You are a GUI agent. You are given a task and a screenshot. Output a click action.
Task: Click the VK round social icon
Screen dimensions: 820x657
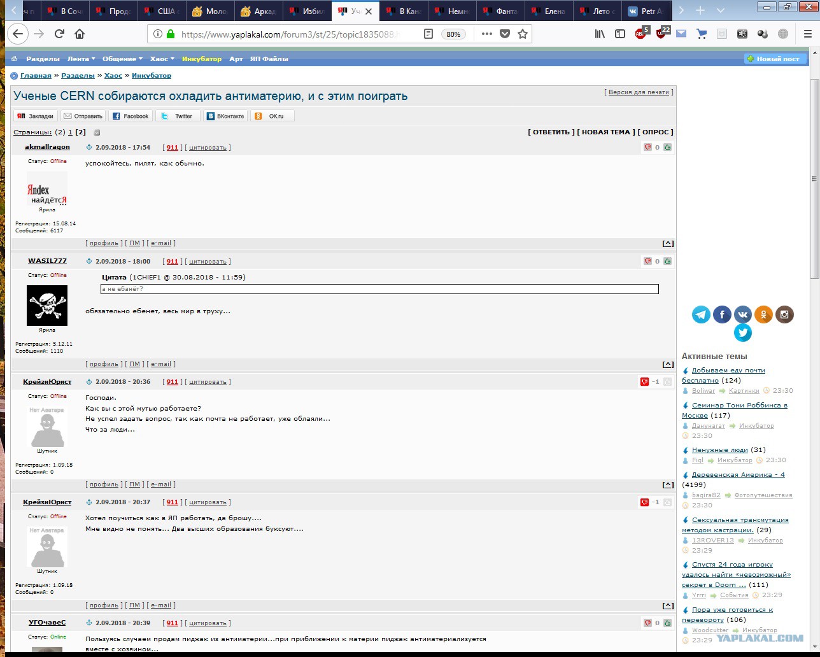743,314
